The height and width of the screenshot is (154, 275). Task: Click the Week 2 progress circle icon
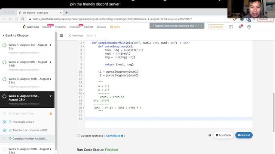[4, 62]
